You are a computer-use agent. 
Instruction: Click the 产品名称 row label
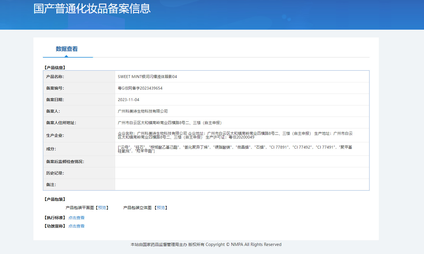55,77
